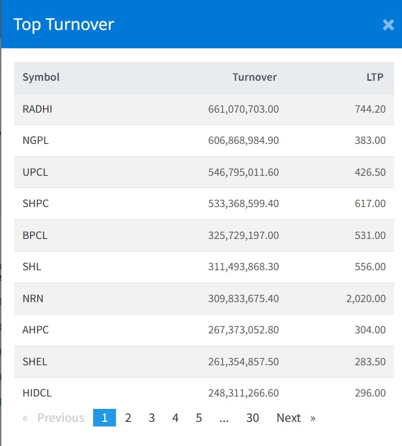Image resolution: width=402 pixels, height=446 pixels.
Task: Click the LTP column header
Action: pyautogui.click(x=375, y=77)
